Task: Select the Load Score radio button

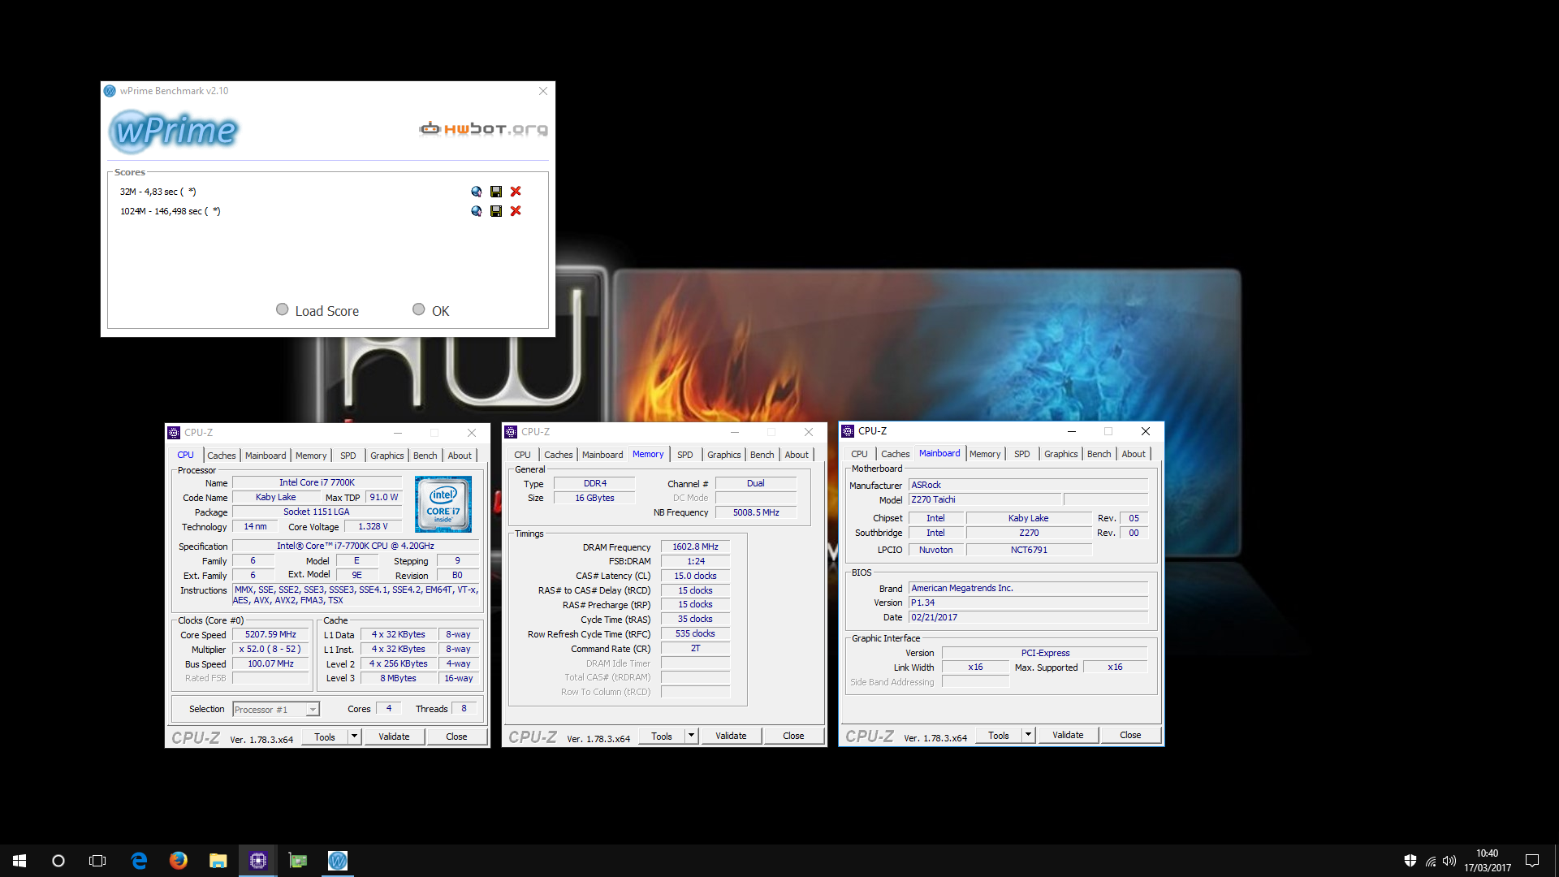Action: point(282,309)
